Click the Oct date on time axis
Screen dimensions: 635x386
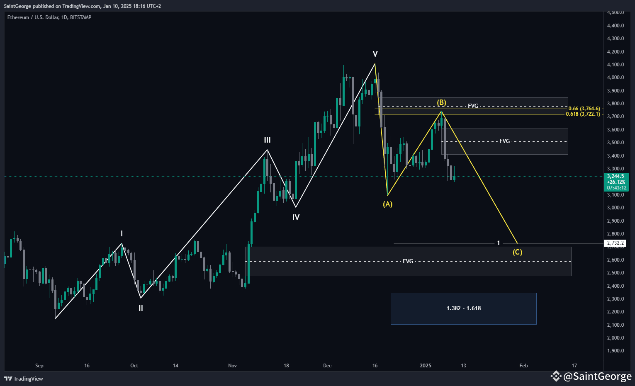click(134, 366)
